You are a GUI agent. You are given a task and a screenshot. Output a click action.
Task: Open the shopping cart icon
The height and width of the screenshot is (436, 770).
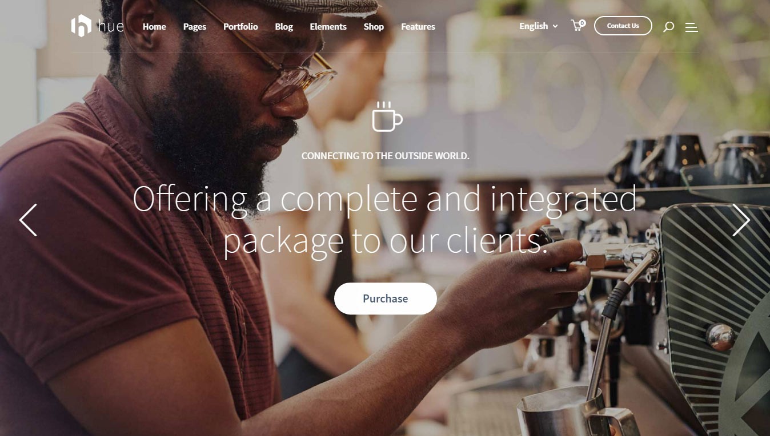576,26
